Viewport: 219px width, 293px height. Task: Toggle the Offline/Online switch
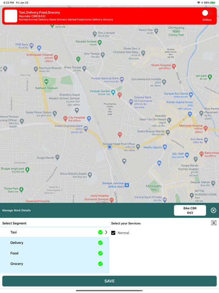207,13
